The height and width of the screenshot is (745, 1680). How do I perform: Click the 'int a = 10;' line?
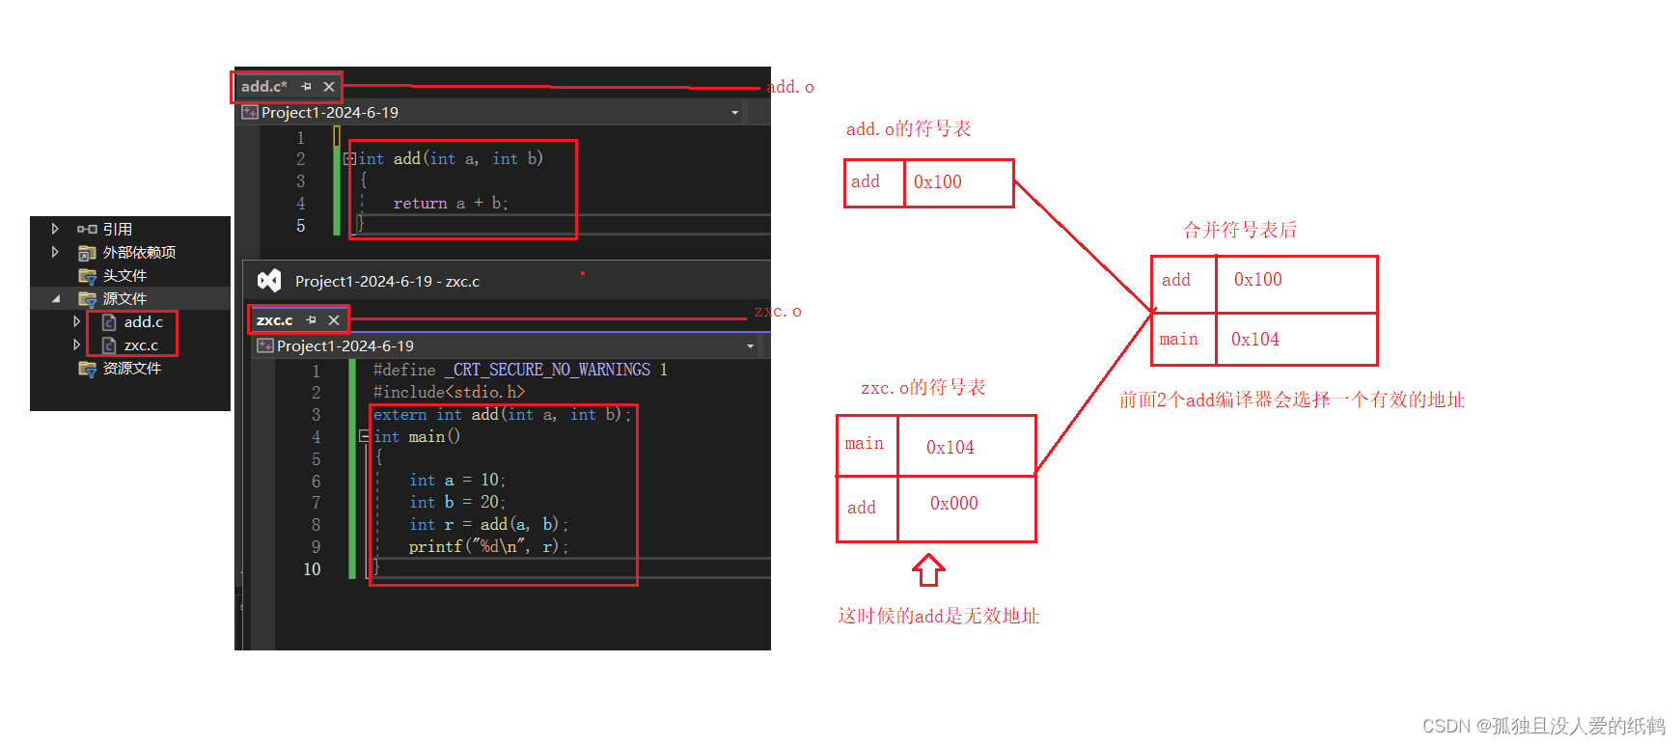coord(457,480)
